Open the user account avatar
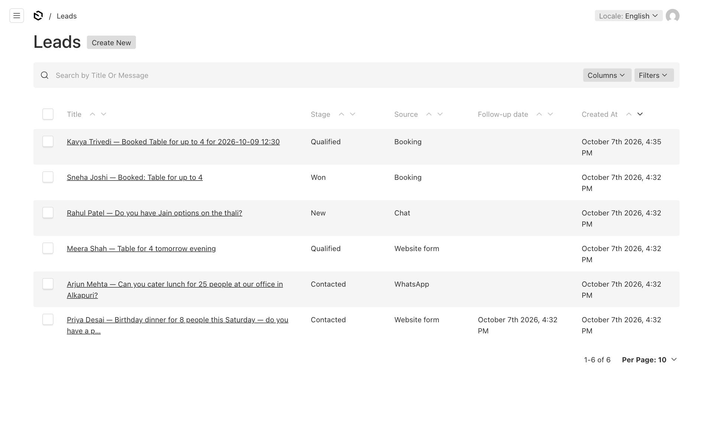 (673, 16)
